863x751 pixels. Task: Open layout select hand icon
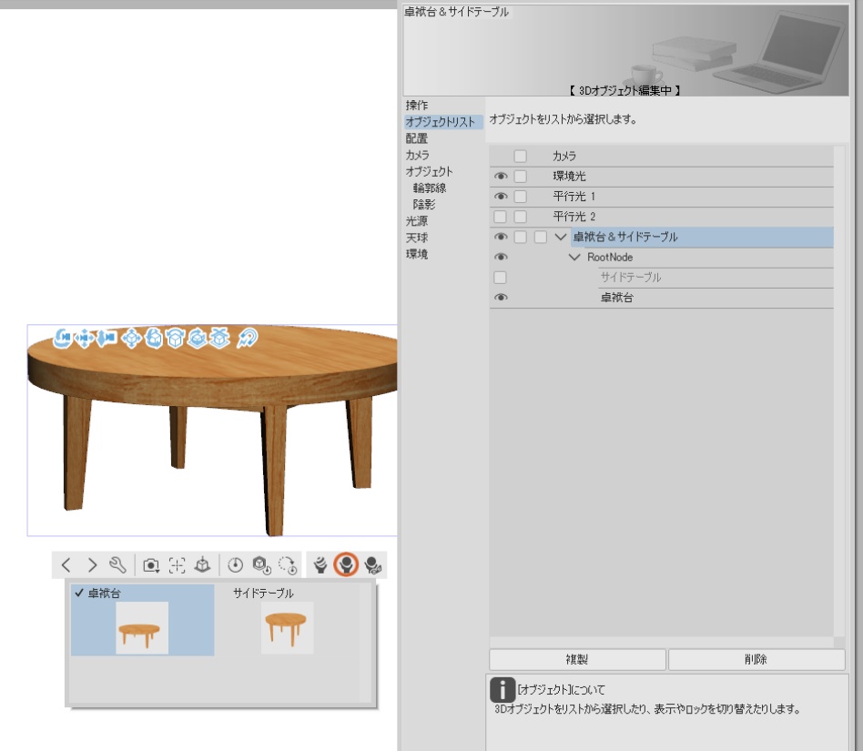coord(346,565)
